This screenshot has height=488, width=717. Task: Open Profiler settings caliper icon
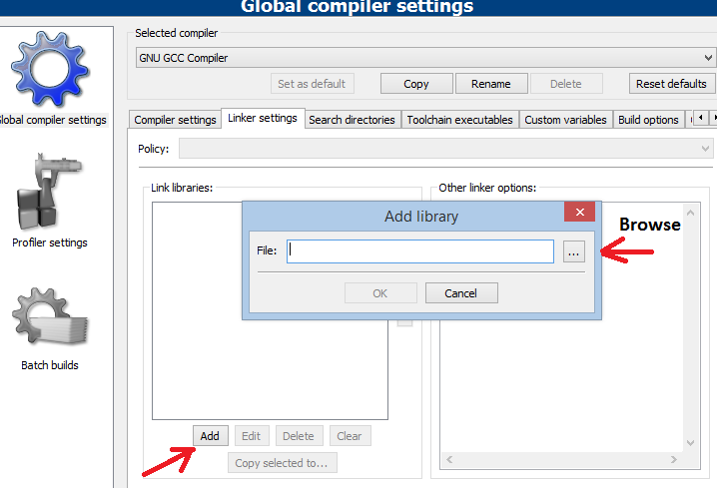click(x=49, y=192)
